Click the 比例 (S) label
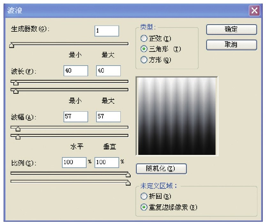The width and height of the screenshot is (266, 224). pyautogui.click(x=24, y=163)
